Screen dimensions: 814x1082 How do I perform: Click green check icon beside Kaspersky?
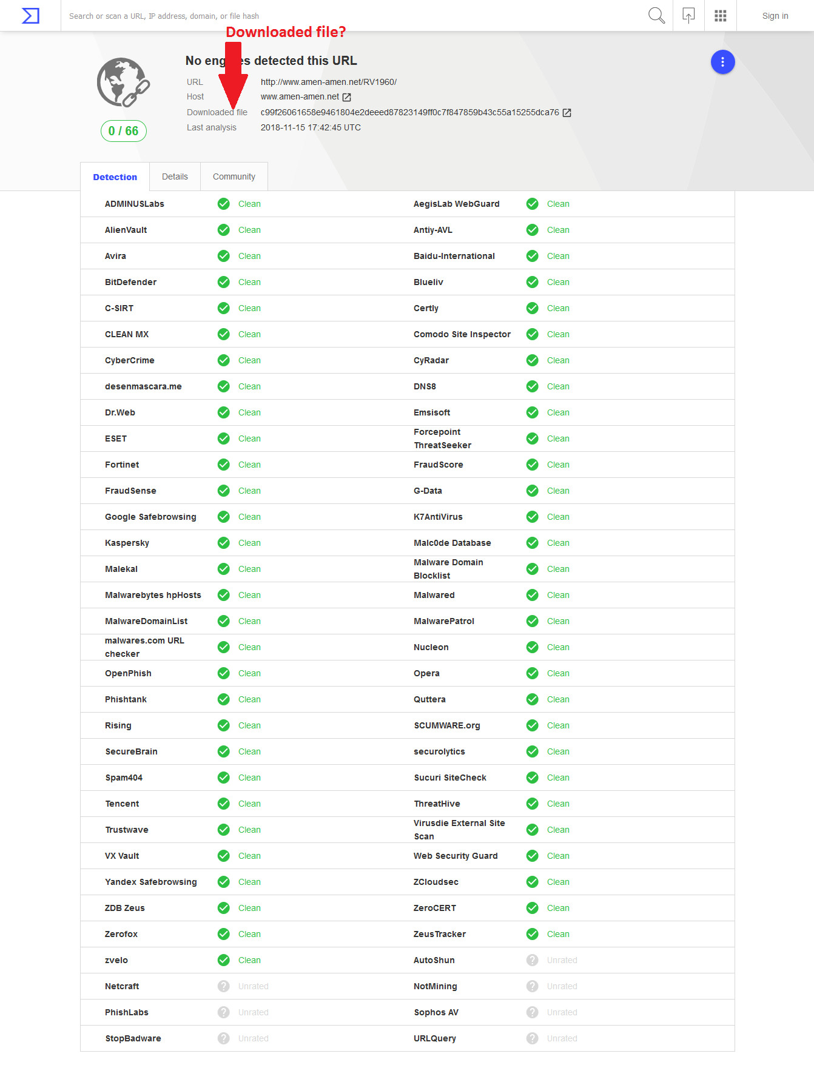(x=224, y=543)
